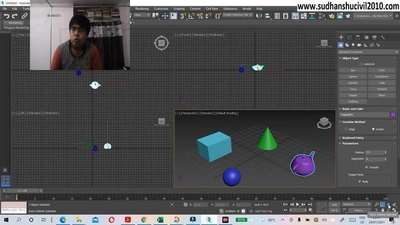Screen dimensions: 400x225
Task: Click the Select and Link chain icon
Action: (x=24, y=16)
